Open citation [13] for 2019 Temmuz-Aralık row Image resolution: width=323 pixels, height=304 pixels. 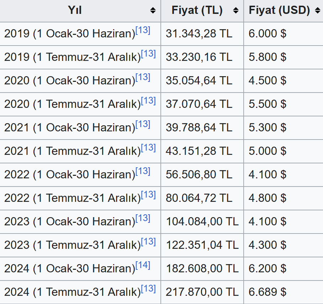pyautogui.click(x=148, y=54)
